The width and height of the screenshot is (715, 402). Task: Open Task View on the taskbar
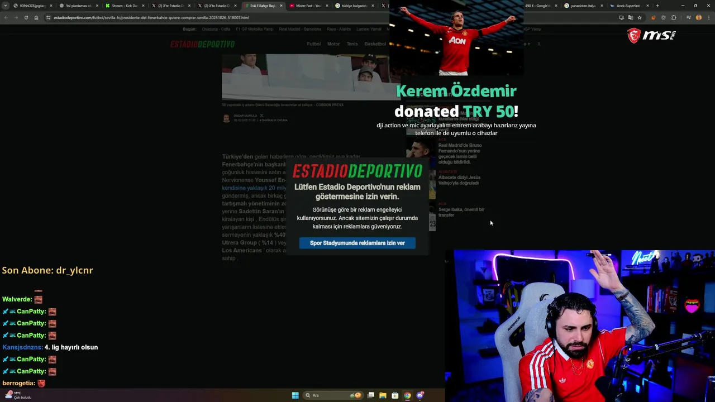click(370, 395)
